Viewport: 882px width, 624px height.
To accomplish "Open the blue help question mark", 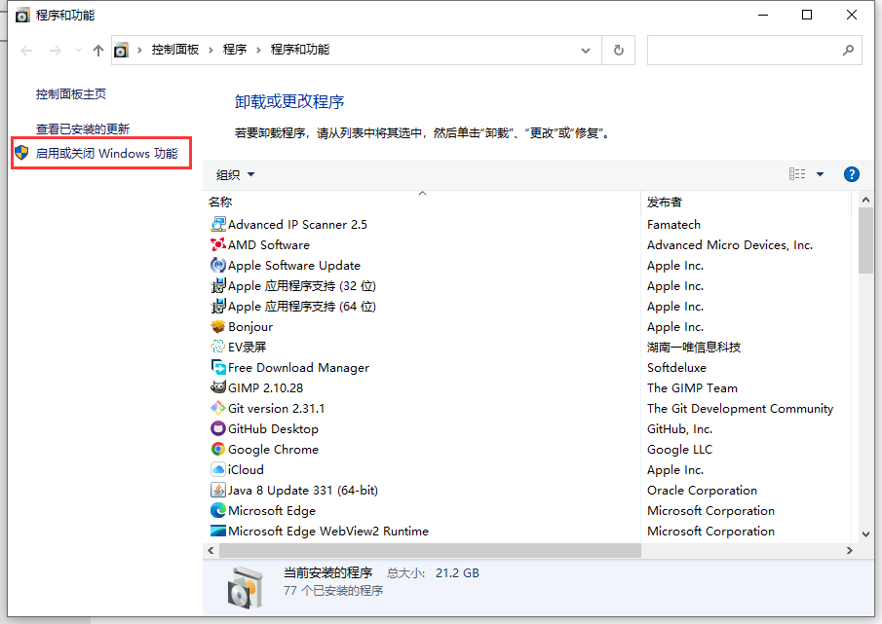I will (851, 174).
